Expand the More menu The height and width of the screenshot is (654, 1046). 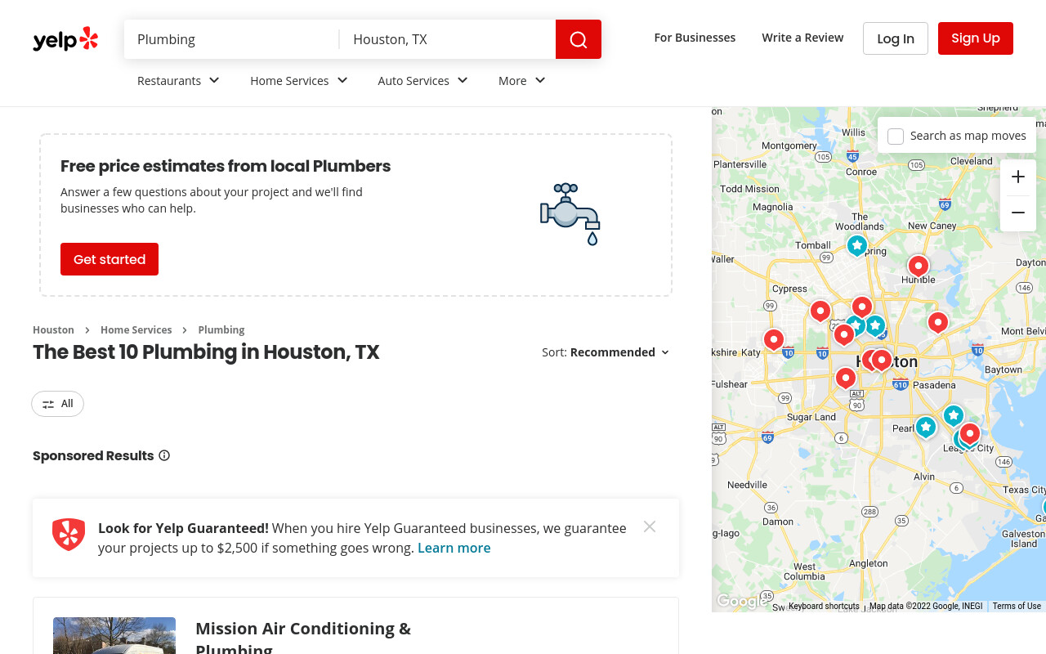point(522,80)
